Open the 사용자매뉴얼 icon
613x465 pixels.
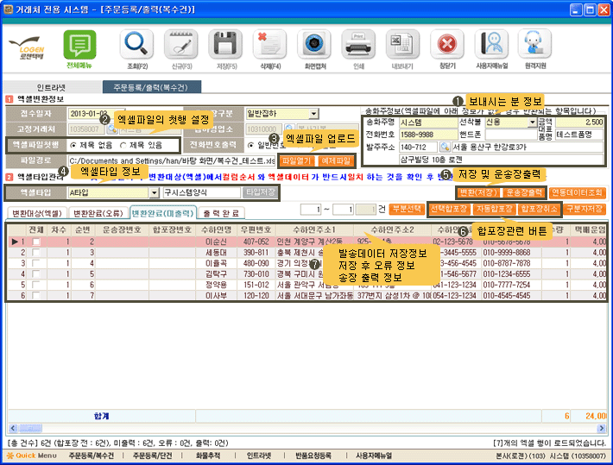tap(491, 44)
